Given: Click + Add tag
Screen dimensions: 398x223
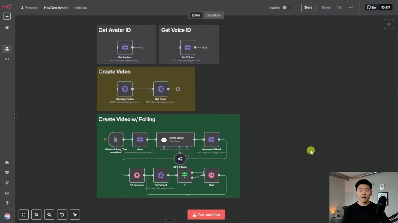Looking at the screenshot, I should coord(80,8).
